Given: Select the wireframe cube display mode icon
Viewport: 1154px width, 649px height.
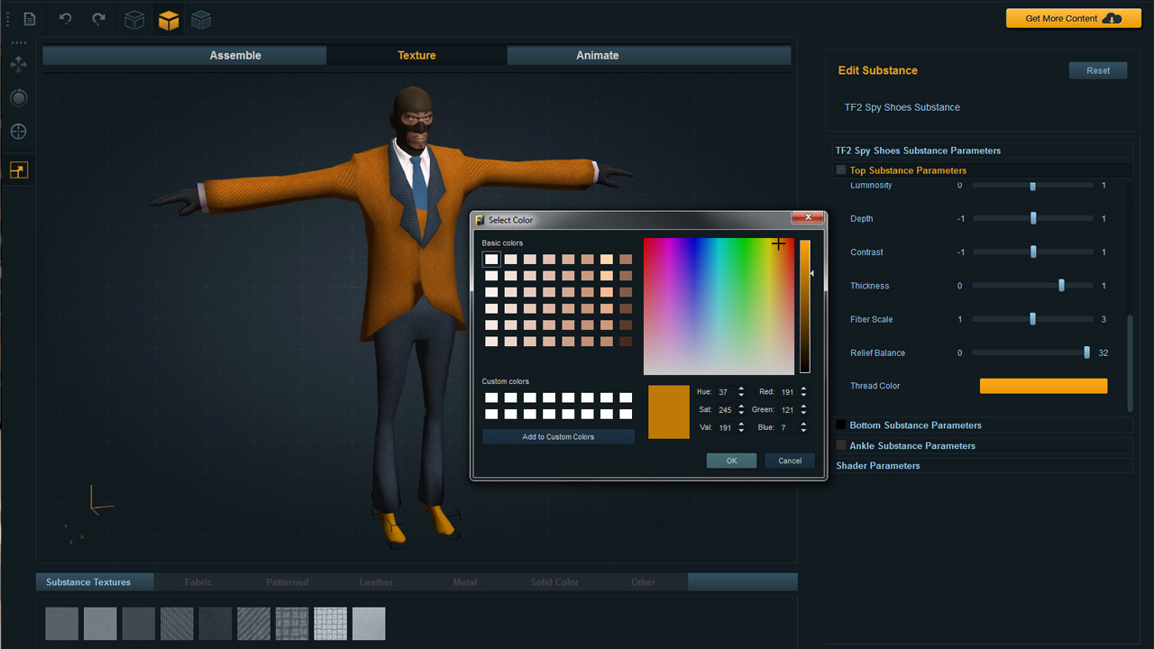Looking at the screenshot, I should pos(134,20).
